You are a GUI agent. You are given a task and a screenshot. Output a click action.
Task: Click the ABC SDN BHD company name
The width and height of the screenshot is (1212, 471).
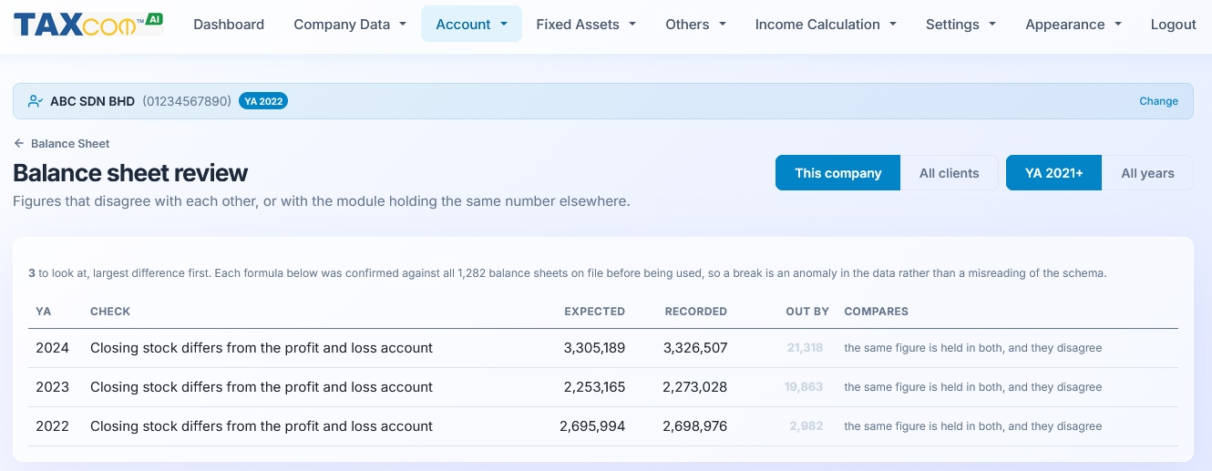pos(92,101)
